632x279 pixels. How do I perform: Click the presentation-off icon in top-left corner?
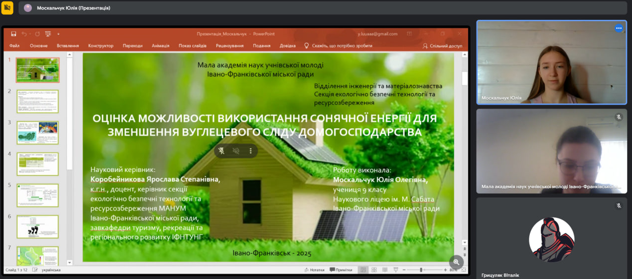click(7, 8)
